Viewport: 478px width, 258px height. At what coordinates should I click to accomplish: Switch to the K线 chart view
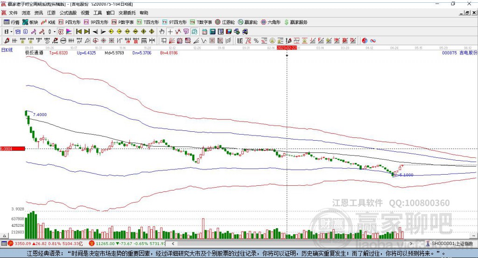[48, 22]
